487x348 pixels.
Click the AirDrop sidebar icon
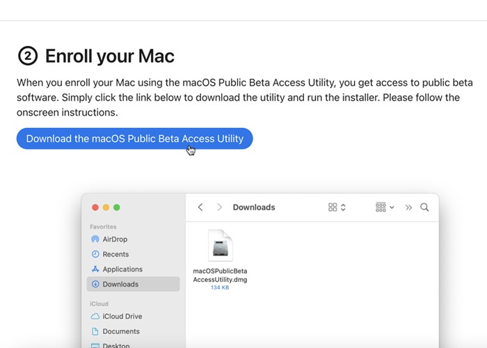[95, 239]
